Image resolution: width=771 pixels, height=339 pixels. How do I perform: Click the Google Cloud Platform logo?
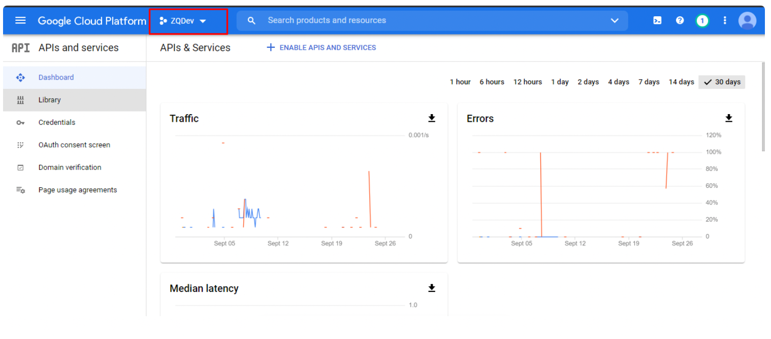(x=92, y=21)
